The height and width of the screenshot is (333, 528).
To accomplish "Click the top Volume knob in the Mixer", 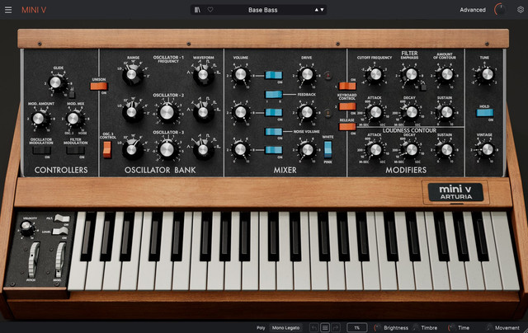I will pyautogui.click(x=240, y=74).
